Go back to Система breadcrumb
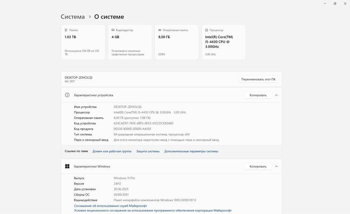Image resolution: width=350 pixels, height=214 pixels. click(73, 17)
